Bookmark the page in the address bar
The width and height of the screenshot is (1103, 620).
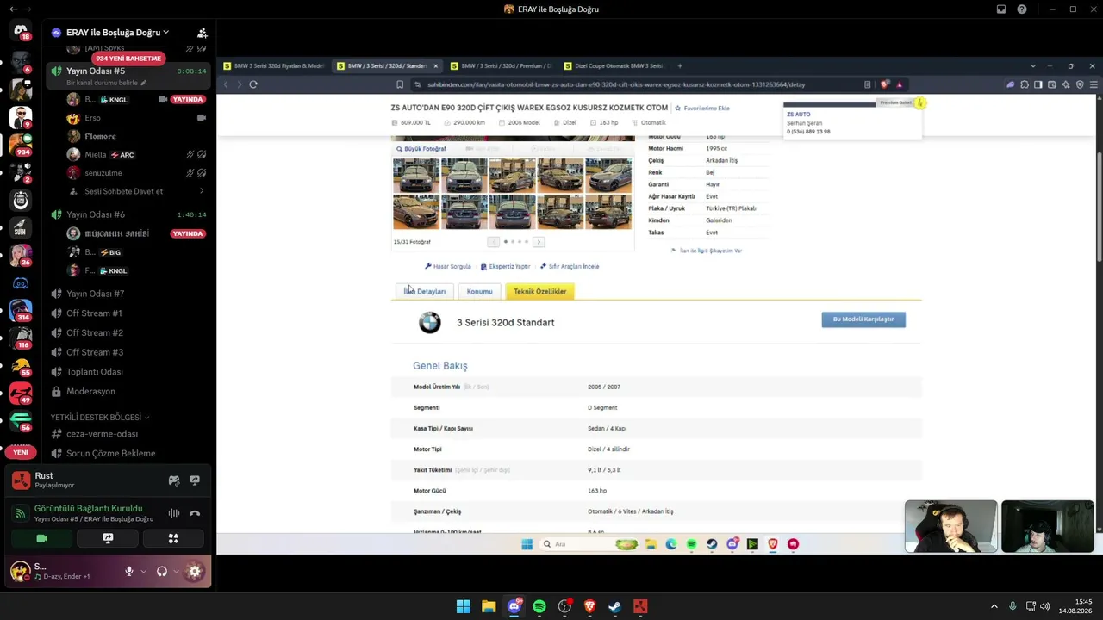point(400,84)
